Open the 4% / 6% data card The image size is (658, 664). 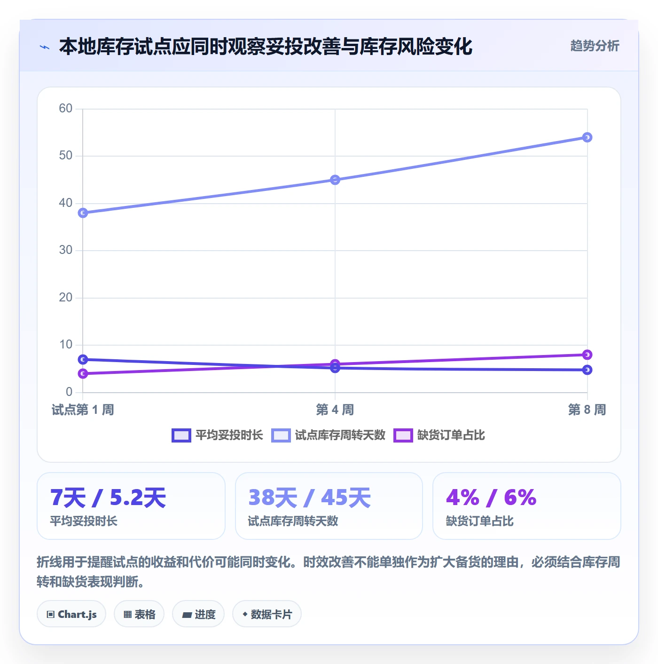point(527,506)
